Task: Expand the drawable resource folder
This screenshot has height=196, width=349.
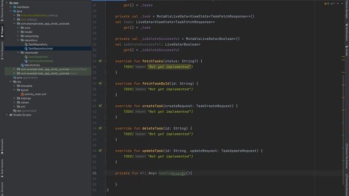Action: [x=14, y=86]
